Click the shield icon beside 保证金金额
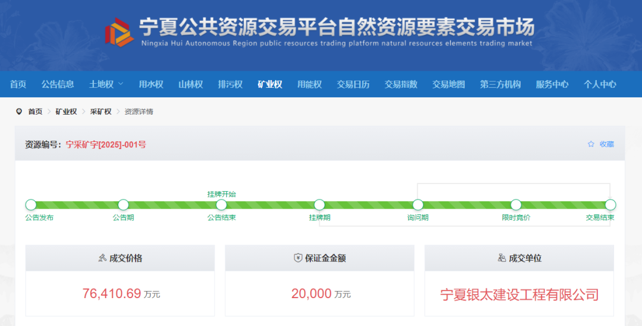This screenshot has height=326, width=642. click(298, 258)
